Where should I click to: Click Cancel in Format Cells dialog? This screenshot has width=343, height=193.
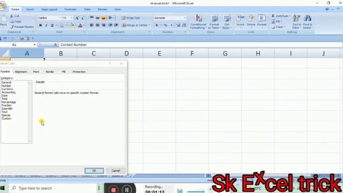pyautogui.click(x=116, y=170)
